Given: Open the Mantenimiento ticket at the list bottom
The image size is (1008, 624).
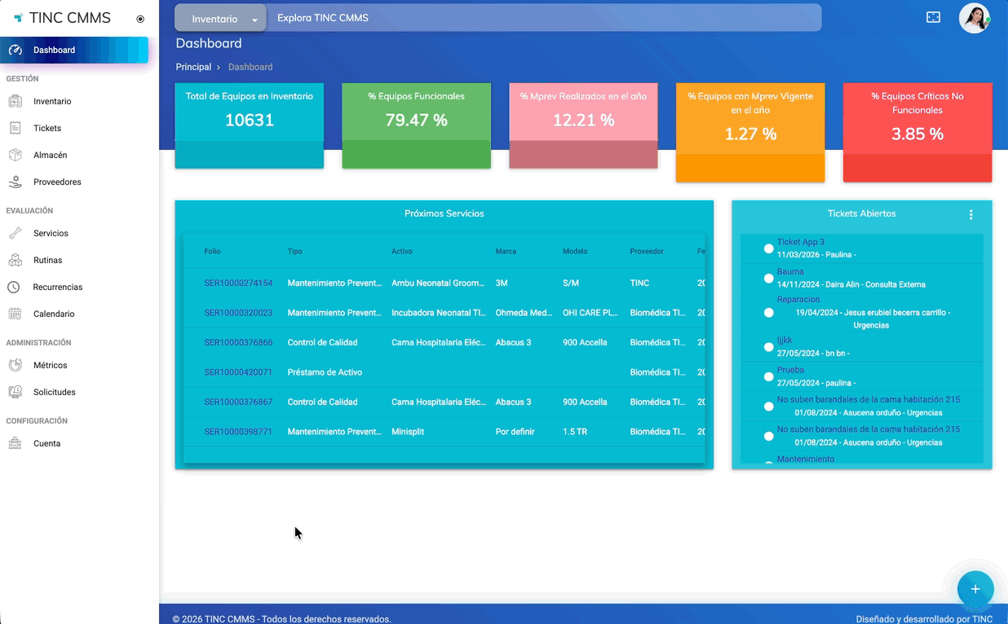Looking at the screenshot, I should click(x=806, y=459).
